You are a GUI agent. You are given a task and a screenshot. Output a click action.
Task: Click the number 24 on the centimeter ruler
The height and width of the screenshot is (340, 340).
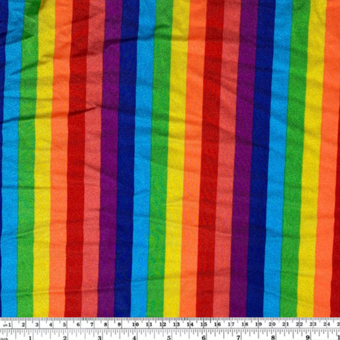coord(327,325)
